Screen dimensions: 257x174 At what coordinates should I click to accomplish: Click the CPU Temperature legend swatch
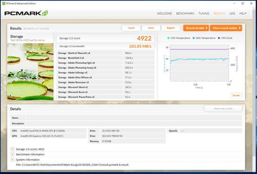[168, 38]
